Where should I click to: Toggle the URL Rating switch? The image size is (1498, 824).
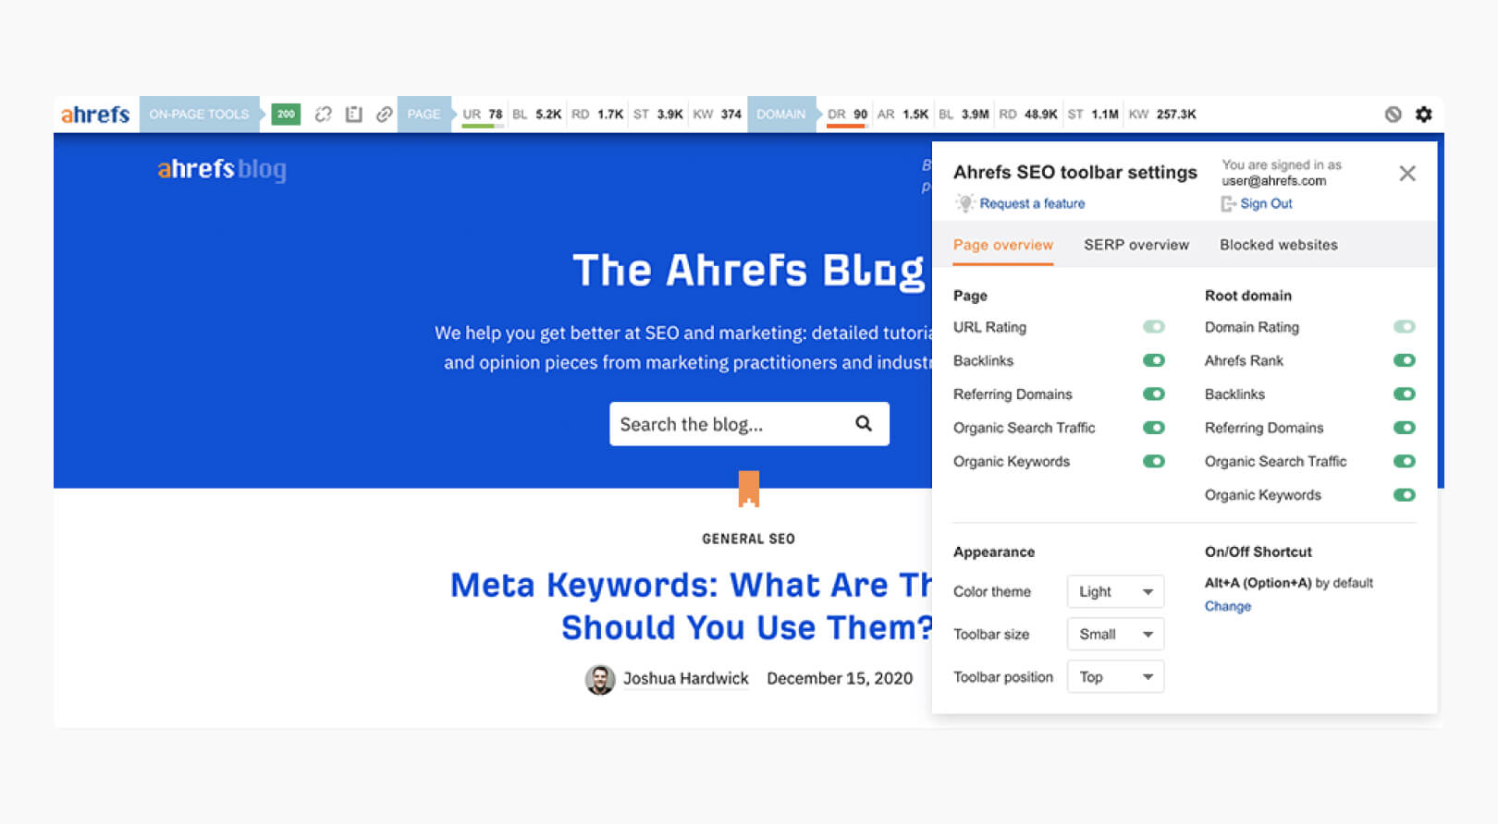[1153, 327]
